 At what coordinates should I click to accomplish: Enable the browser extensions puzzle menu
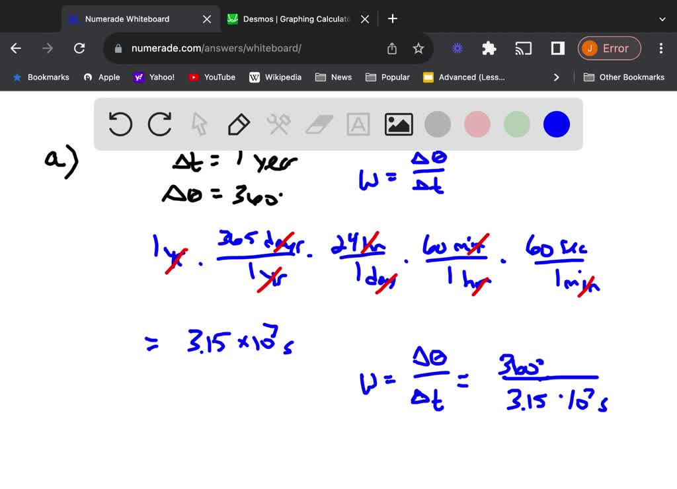[x=489, y=48]
